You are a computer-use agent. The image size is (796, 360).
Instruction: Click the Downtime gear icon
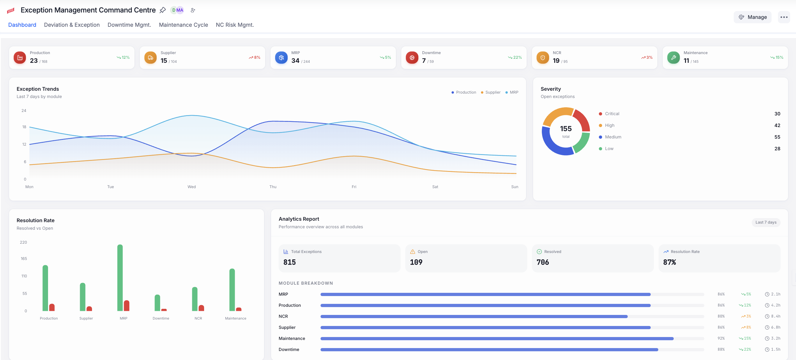click(x=412, y=57)
